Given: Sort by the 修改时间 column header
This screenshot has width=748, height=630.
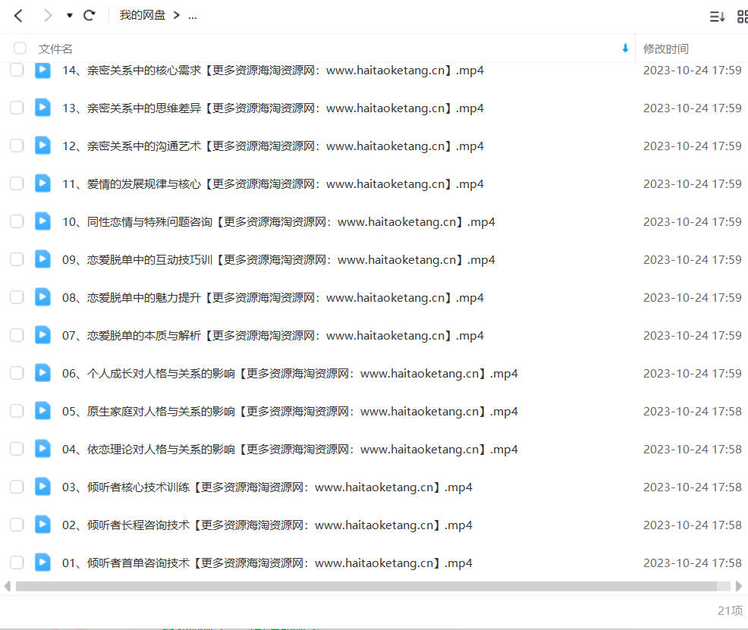Looking at the screenshot, I should coord(665,49).
